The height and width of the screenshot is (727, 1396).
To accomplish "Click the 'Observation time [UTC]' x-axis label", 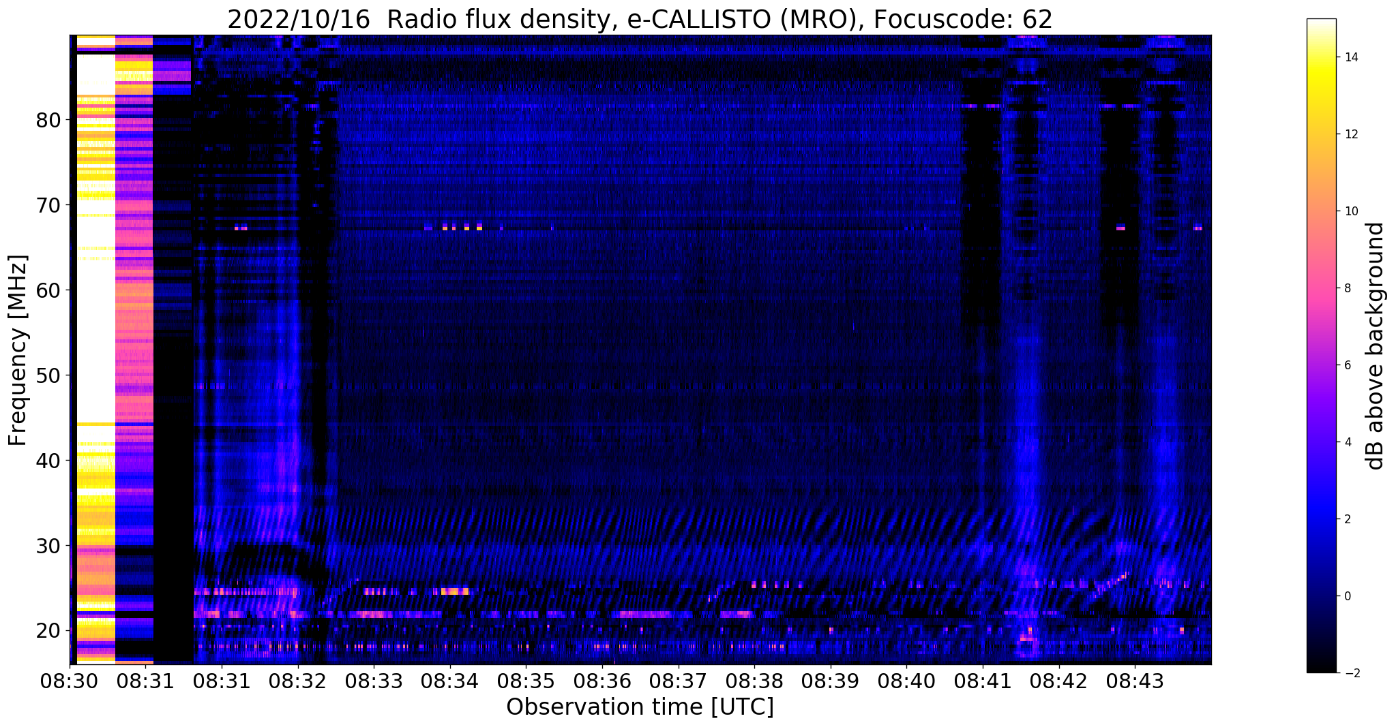I will click(640, 707).
